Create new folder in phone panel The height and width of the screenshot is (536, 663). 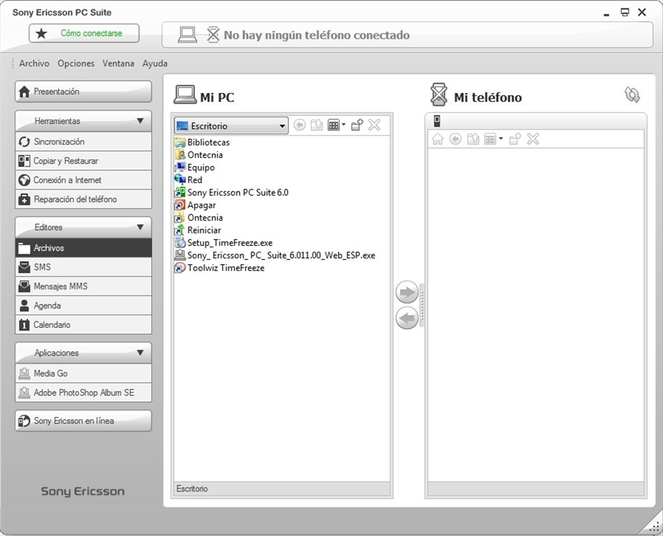(x=515, y=139)
